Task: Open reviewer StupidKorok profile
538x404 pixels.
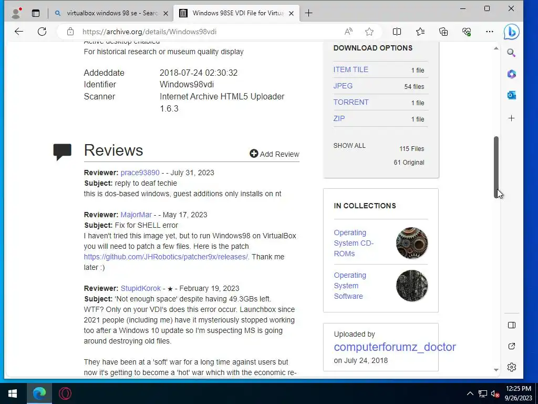Action: pos(140,288)
